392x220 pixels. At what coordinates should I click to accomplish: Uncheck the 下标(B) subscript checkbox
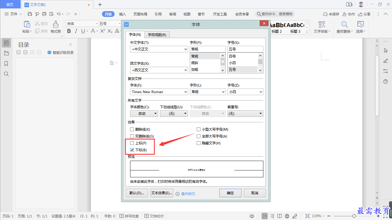[x=132, y=150]
